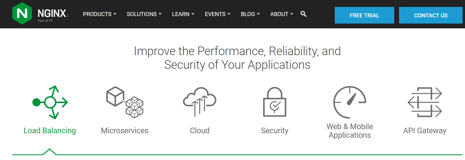Open the LEARN menu
This screenshot has width=465, height=160.
click(x=181, y=14)
